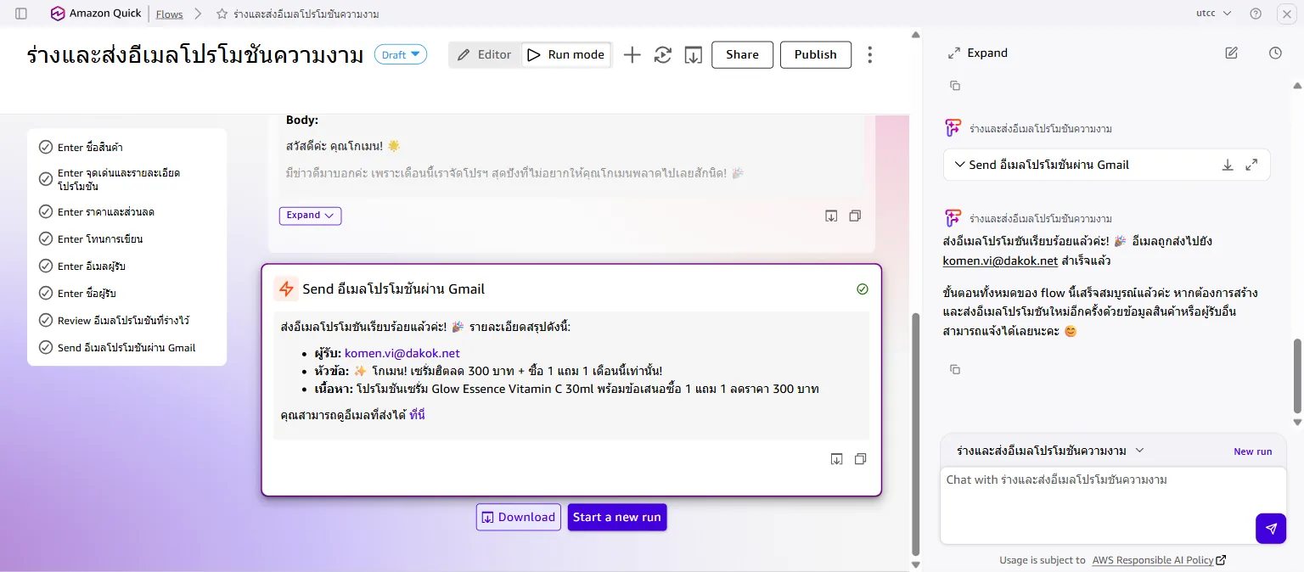Image resolution: width=1304 pixels, height=572 pixels.
Task: Click the Amazon Quick logo
Action: click(95, 14)
